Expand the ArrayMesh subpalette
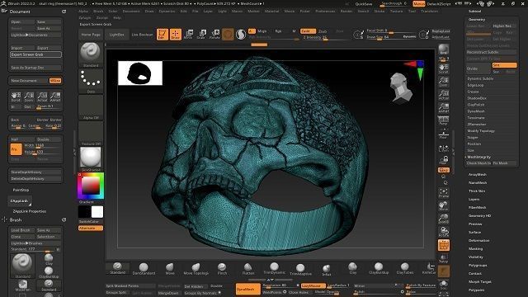This screenshot has width=528, height=297. point(478,174)
